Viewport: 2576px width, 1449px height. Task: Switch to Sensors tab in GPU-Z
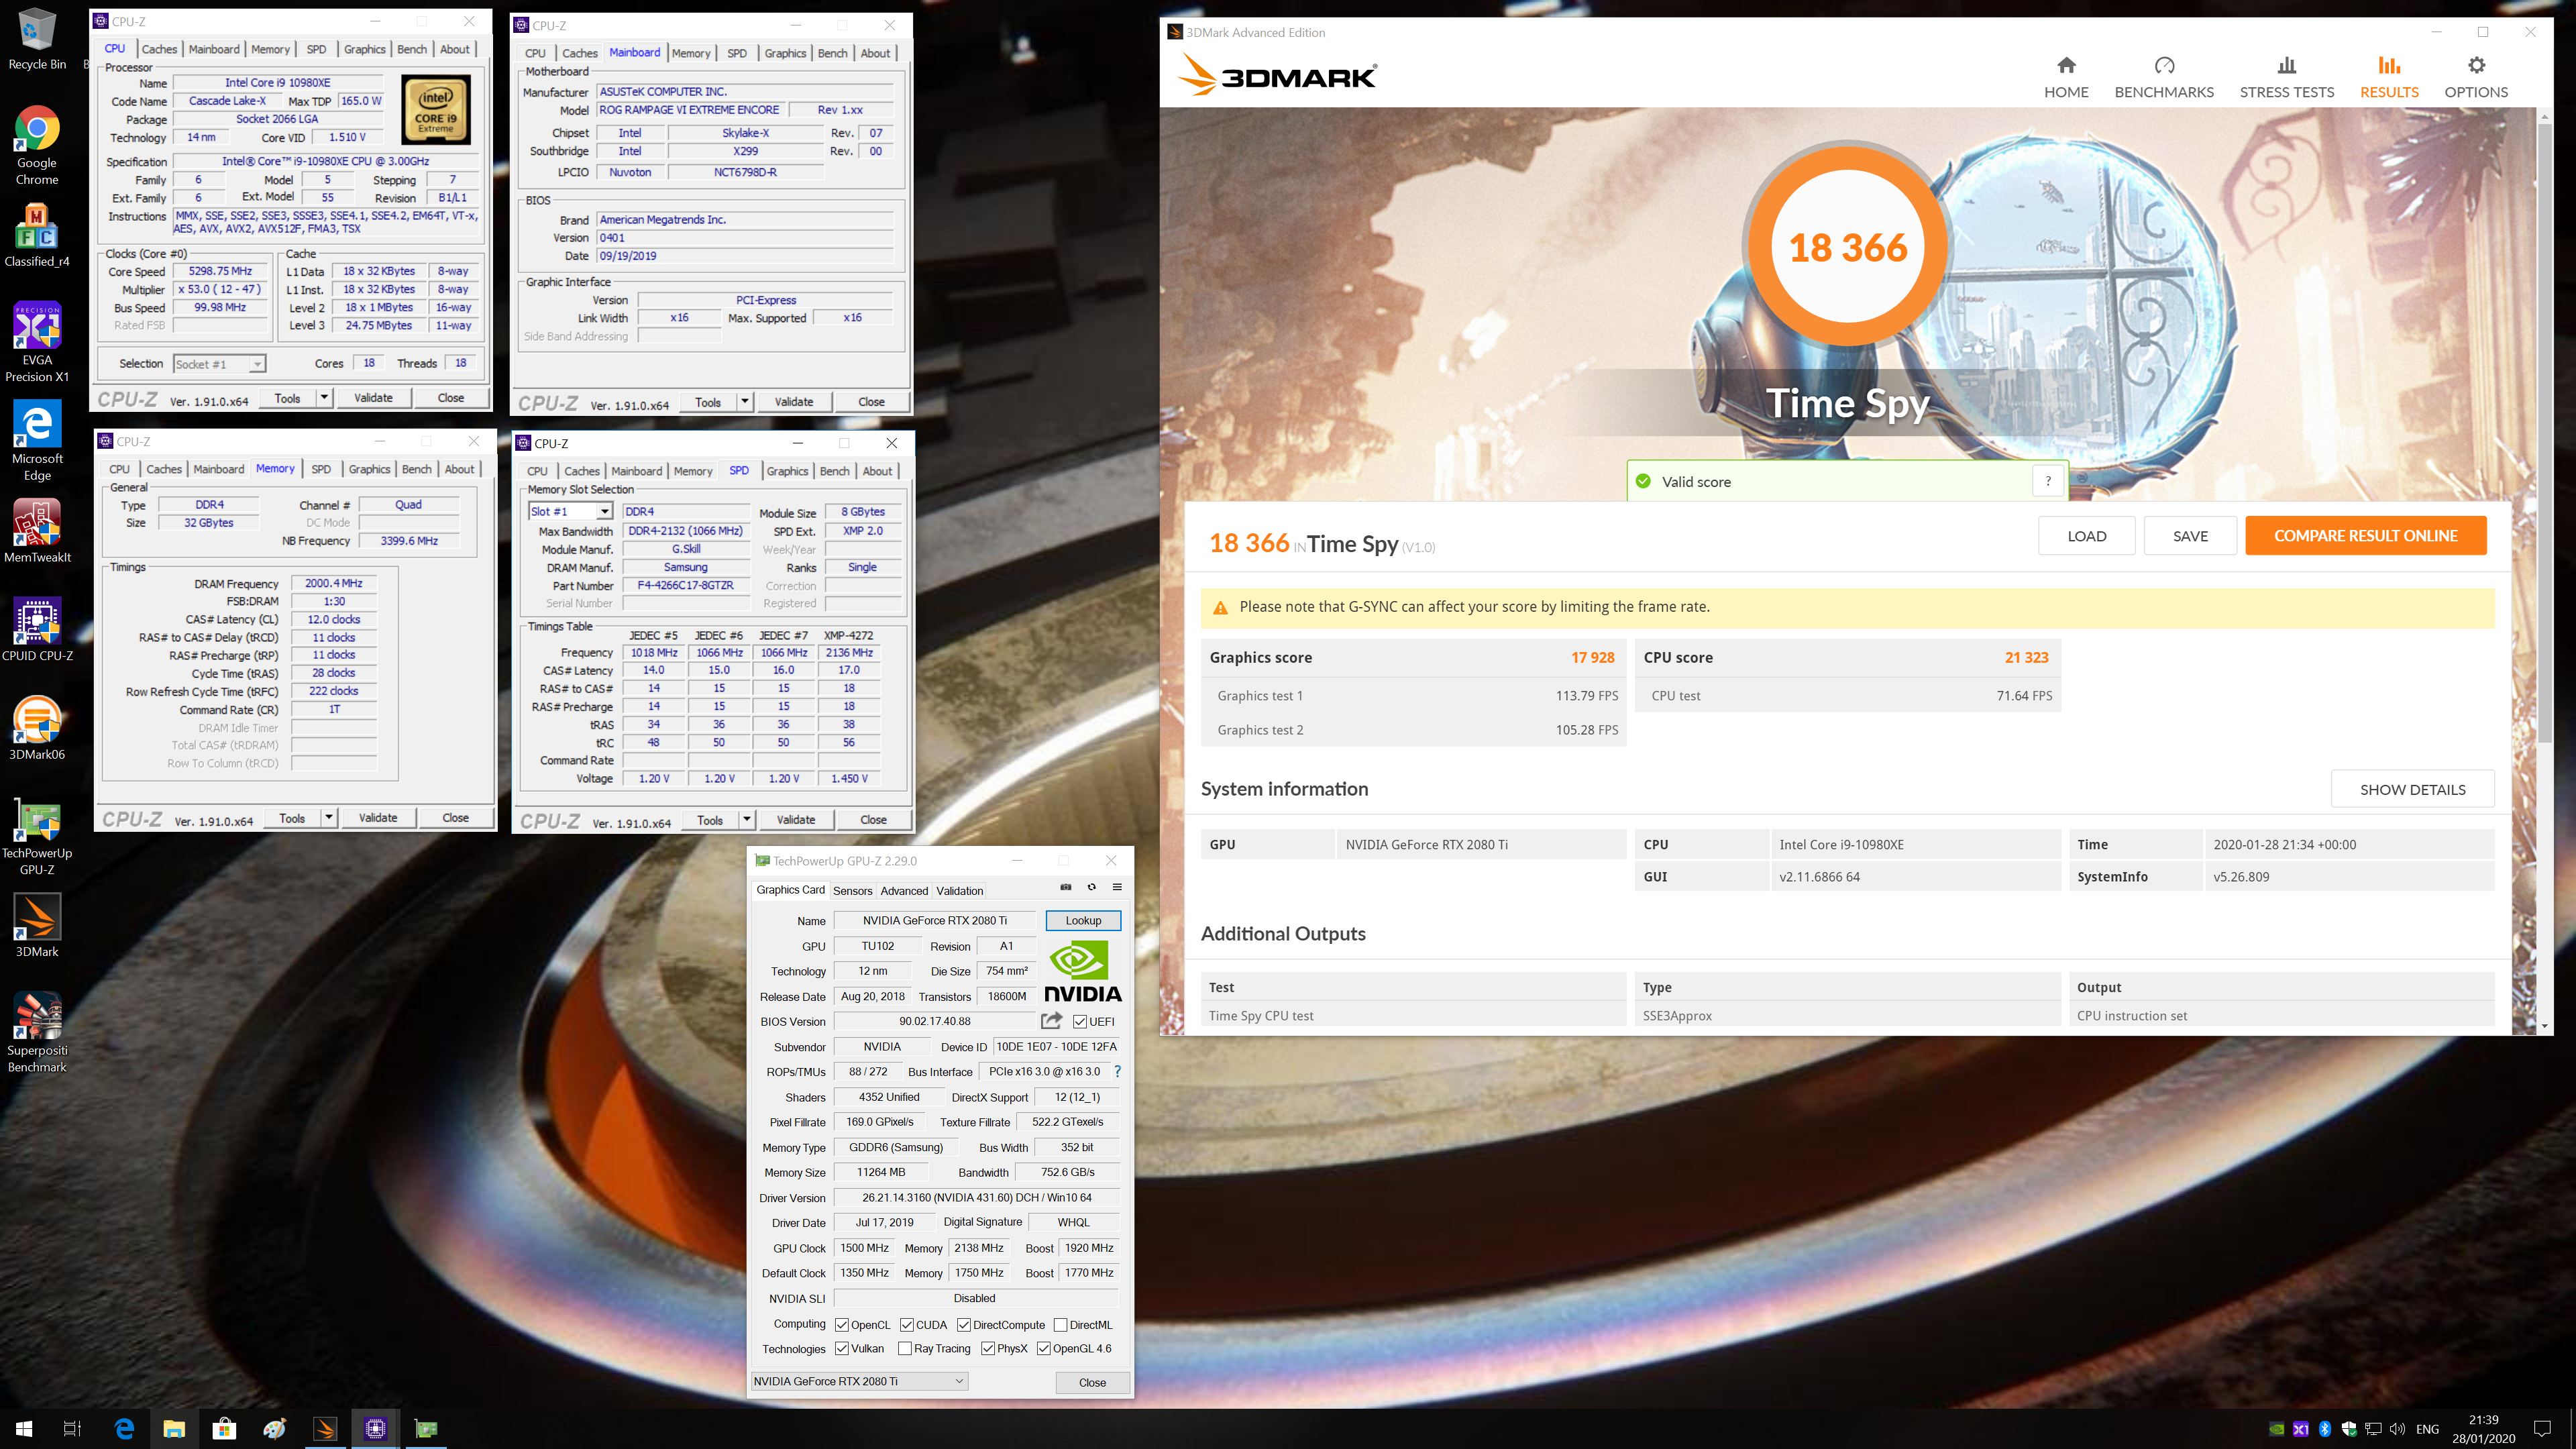852,891
